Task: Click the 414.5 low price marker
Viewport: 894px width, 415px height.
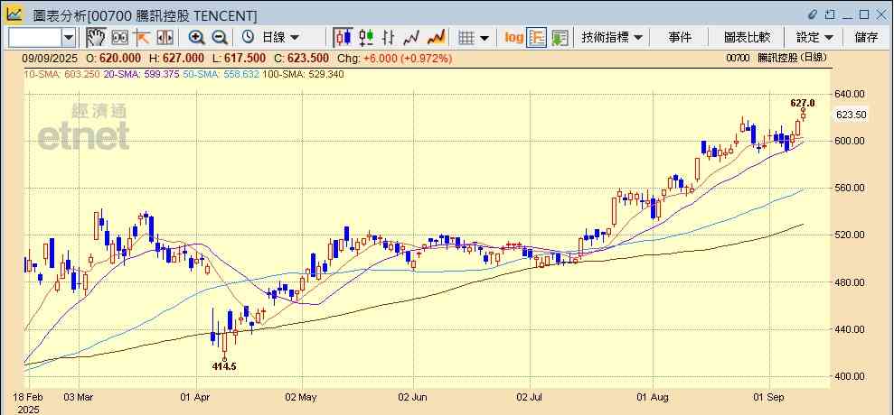Action: pyautogui.click(x=224, y=366)
